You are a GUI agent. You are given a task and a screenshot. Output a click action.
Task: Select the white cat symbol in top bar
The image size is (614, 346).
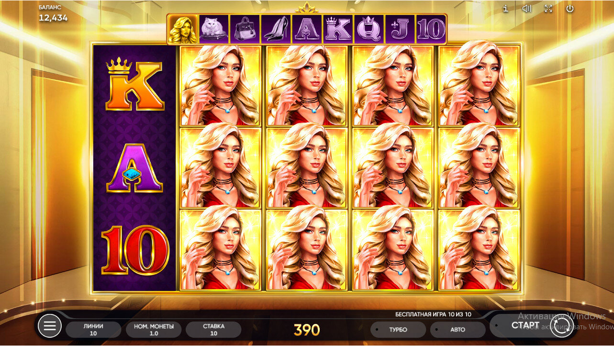tap(213, 29)
